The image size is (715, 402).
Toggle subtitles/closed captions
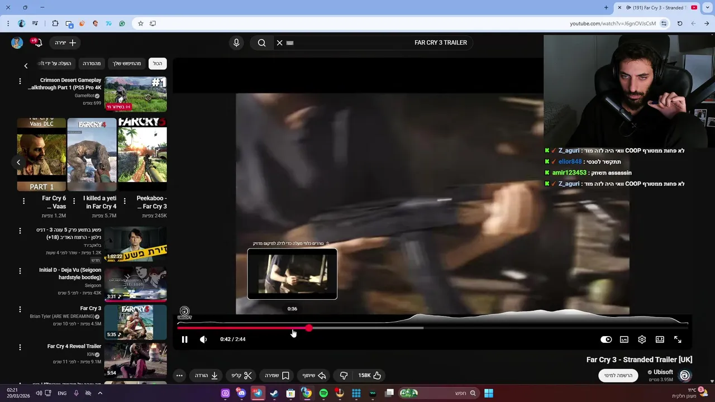tap(624, 339)
